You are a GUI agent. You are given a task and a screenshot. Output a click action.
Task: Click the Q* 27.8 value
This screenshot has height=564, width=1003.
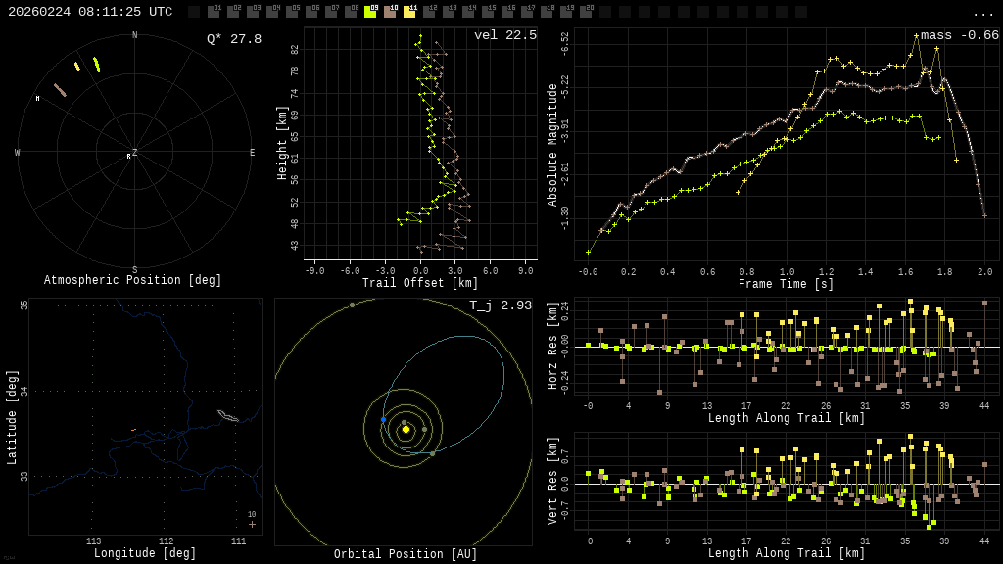point(233,39)
